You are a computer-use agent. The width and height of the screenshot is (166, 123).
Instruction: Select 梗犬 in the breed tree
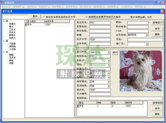point(11,27)
